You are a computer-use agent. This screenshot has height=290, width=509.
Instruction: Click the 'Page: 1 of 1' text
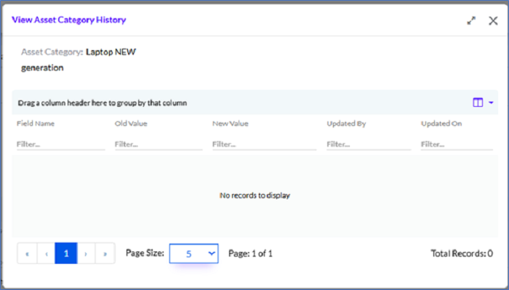click(x=250, y=254)
